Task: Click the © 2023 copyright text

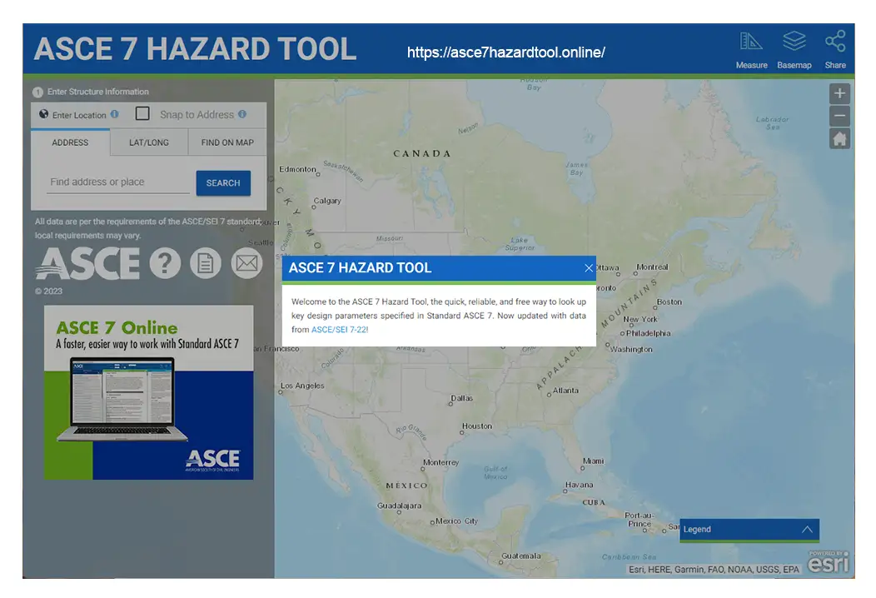Action: (x=48, y=292)
